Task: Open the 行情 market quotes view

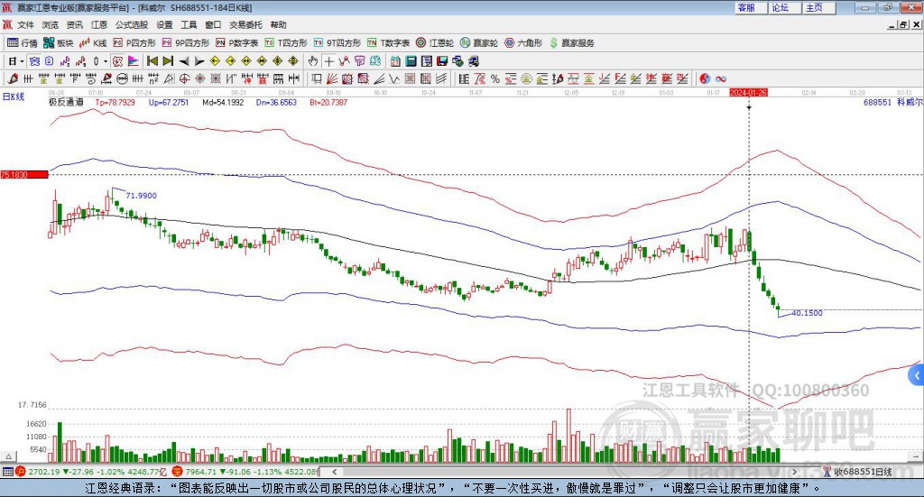Action: point(22,43)
